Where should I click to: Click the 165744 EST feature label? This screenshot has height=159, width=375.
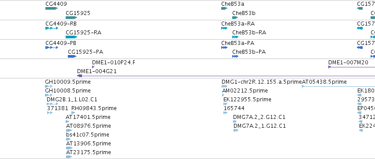pyautogui.click(x=234, y=108)
